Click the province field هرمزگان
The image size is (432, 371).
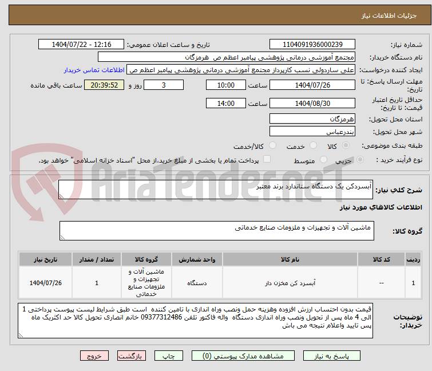312,119
